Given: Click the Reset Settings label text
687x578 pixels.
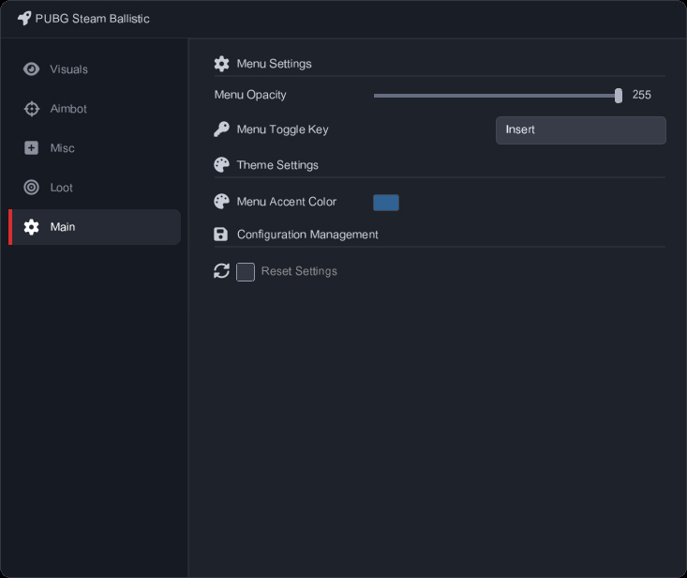Looking at the screenshot, I should coord(299,271).
